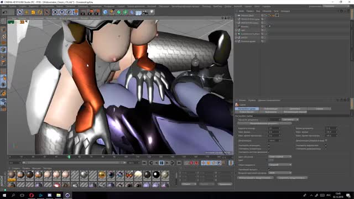Open the Render Settings icon
The image size is (354, 199).
97,12
